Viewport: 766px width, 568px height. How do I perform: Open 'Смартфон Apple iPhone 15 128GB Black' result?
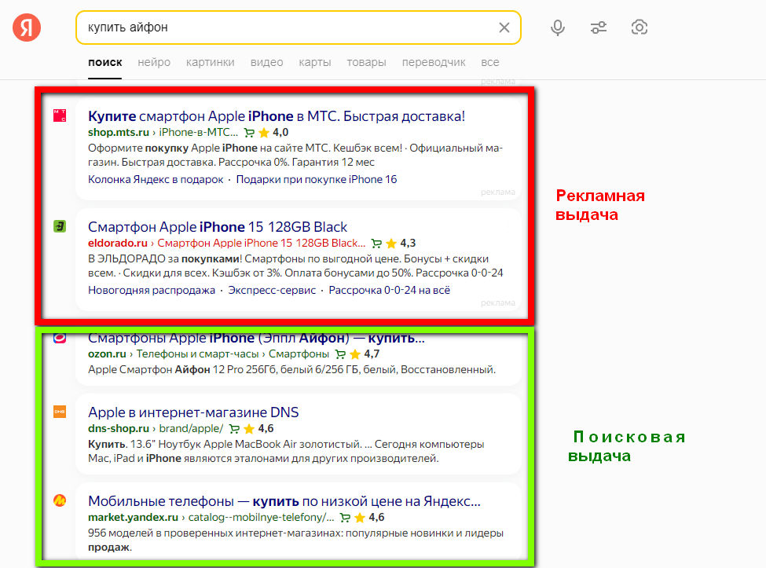pos(218,226)
